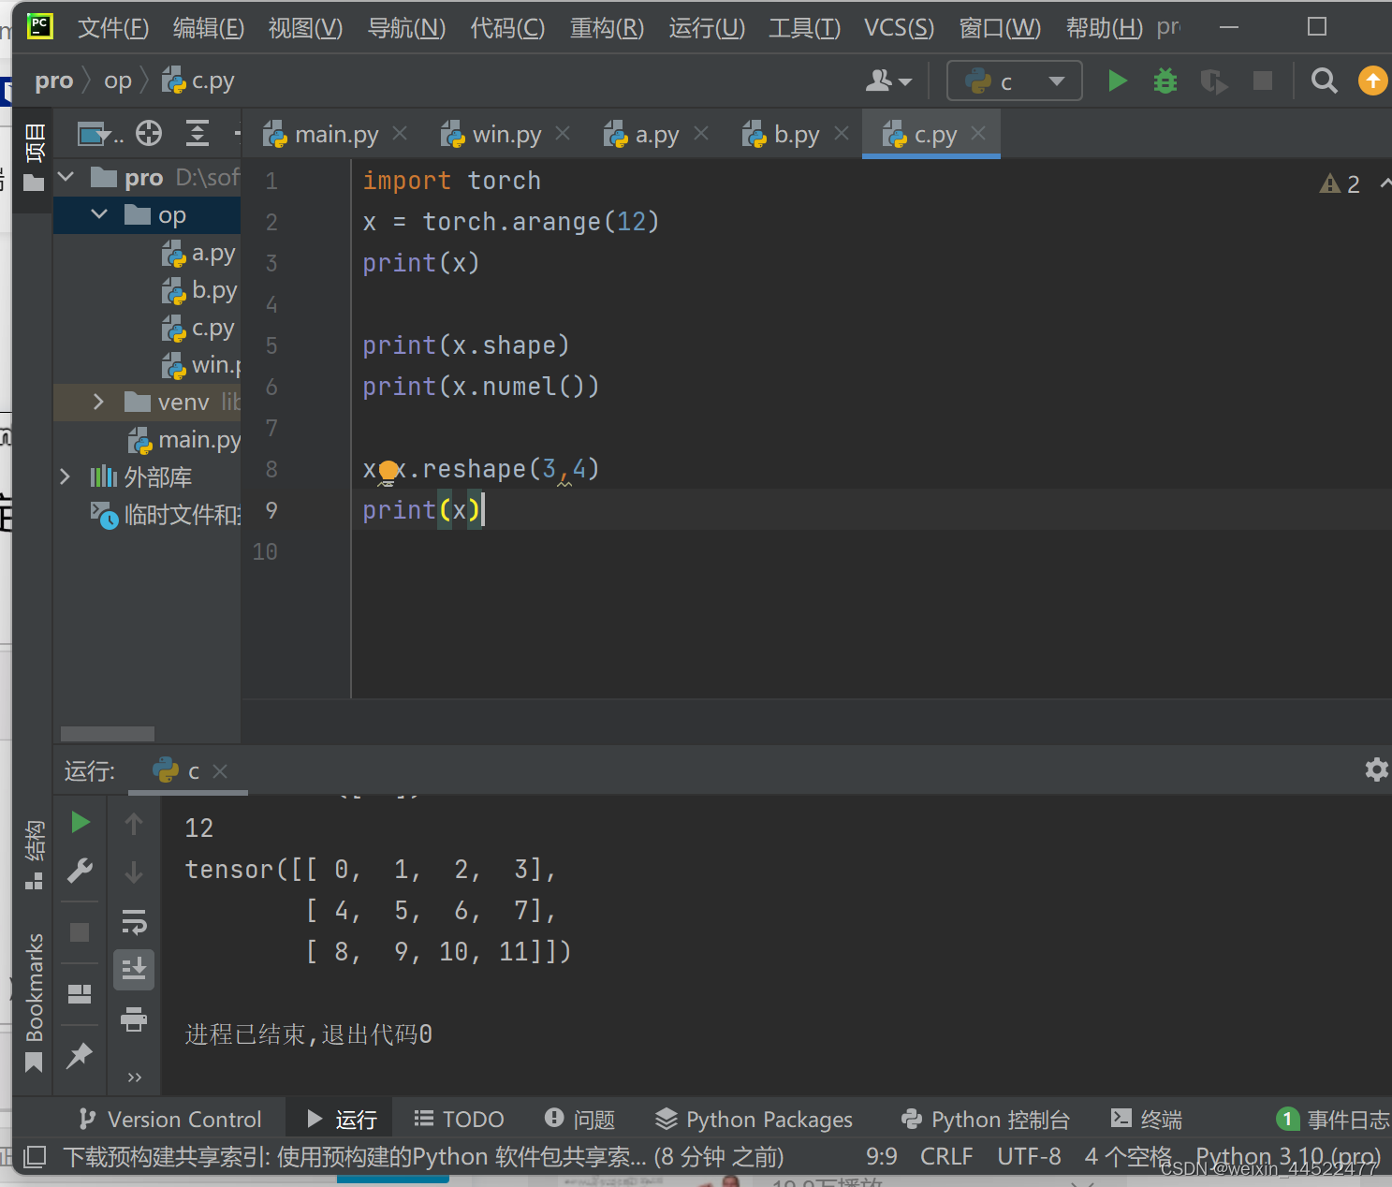Expand more run actions chevron

pos(134,1077)
